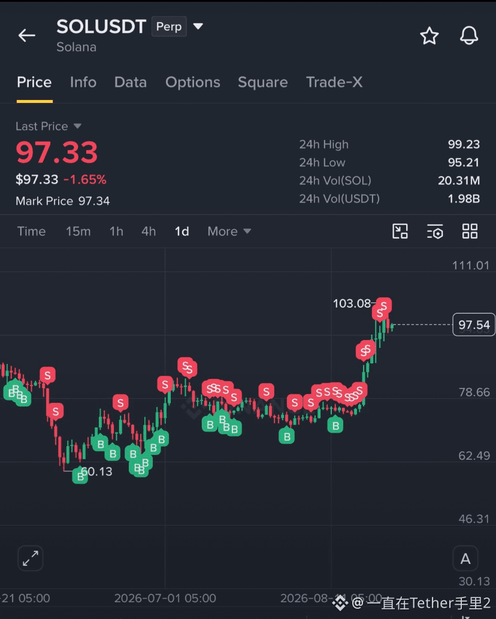Open the SOLUSDT Perp contract dropdown arrow
This screenshot has width=496, height=619.
[x=198, y=26]
